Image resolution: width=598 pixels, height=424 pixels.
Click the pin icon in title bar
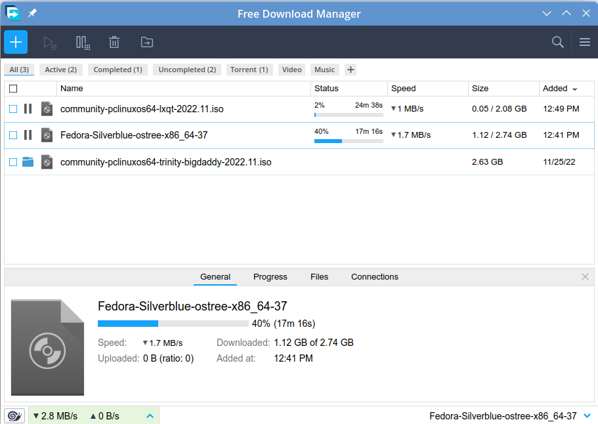tap(32, 13)
